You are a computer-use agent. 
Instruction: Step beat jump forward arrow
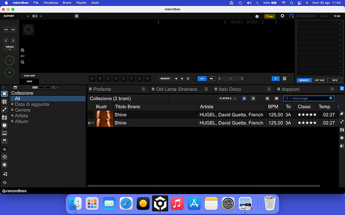pyautogui.click(x=13, y=40)
